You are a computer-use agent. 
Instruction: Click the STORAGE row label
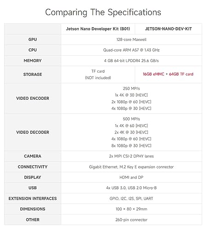[x=33, y=75]
